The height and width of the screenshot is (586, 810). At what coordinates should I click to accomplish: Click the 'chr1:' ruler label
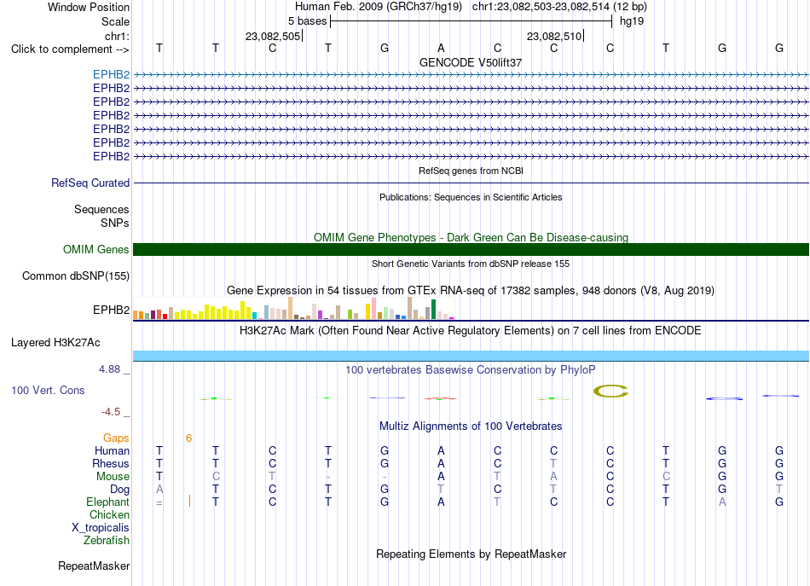tap(117, 36)
